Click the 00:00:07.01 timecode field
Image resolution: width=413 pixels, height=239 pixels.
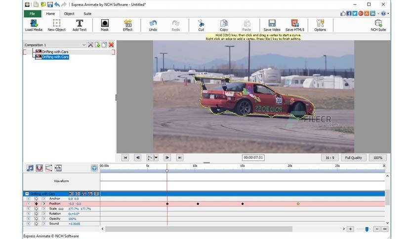253,158
